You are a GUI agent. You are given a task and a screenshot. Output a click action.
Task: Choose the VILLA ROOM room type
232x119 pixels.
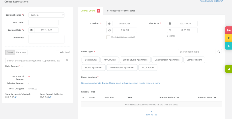pos(148,67)
